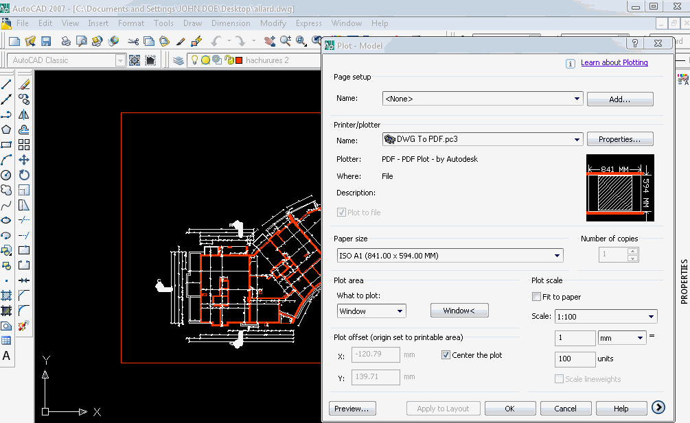Uncheck Center the plot option
This screenshot has height=423, width=690.
[446, 355]
